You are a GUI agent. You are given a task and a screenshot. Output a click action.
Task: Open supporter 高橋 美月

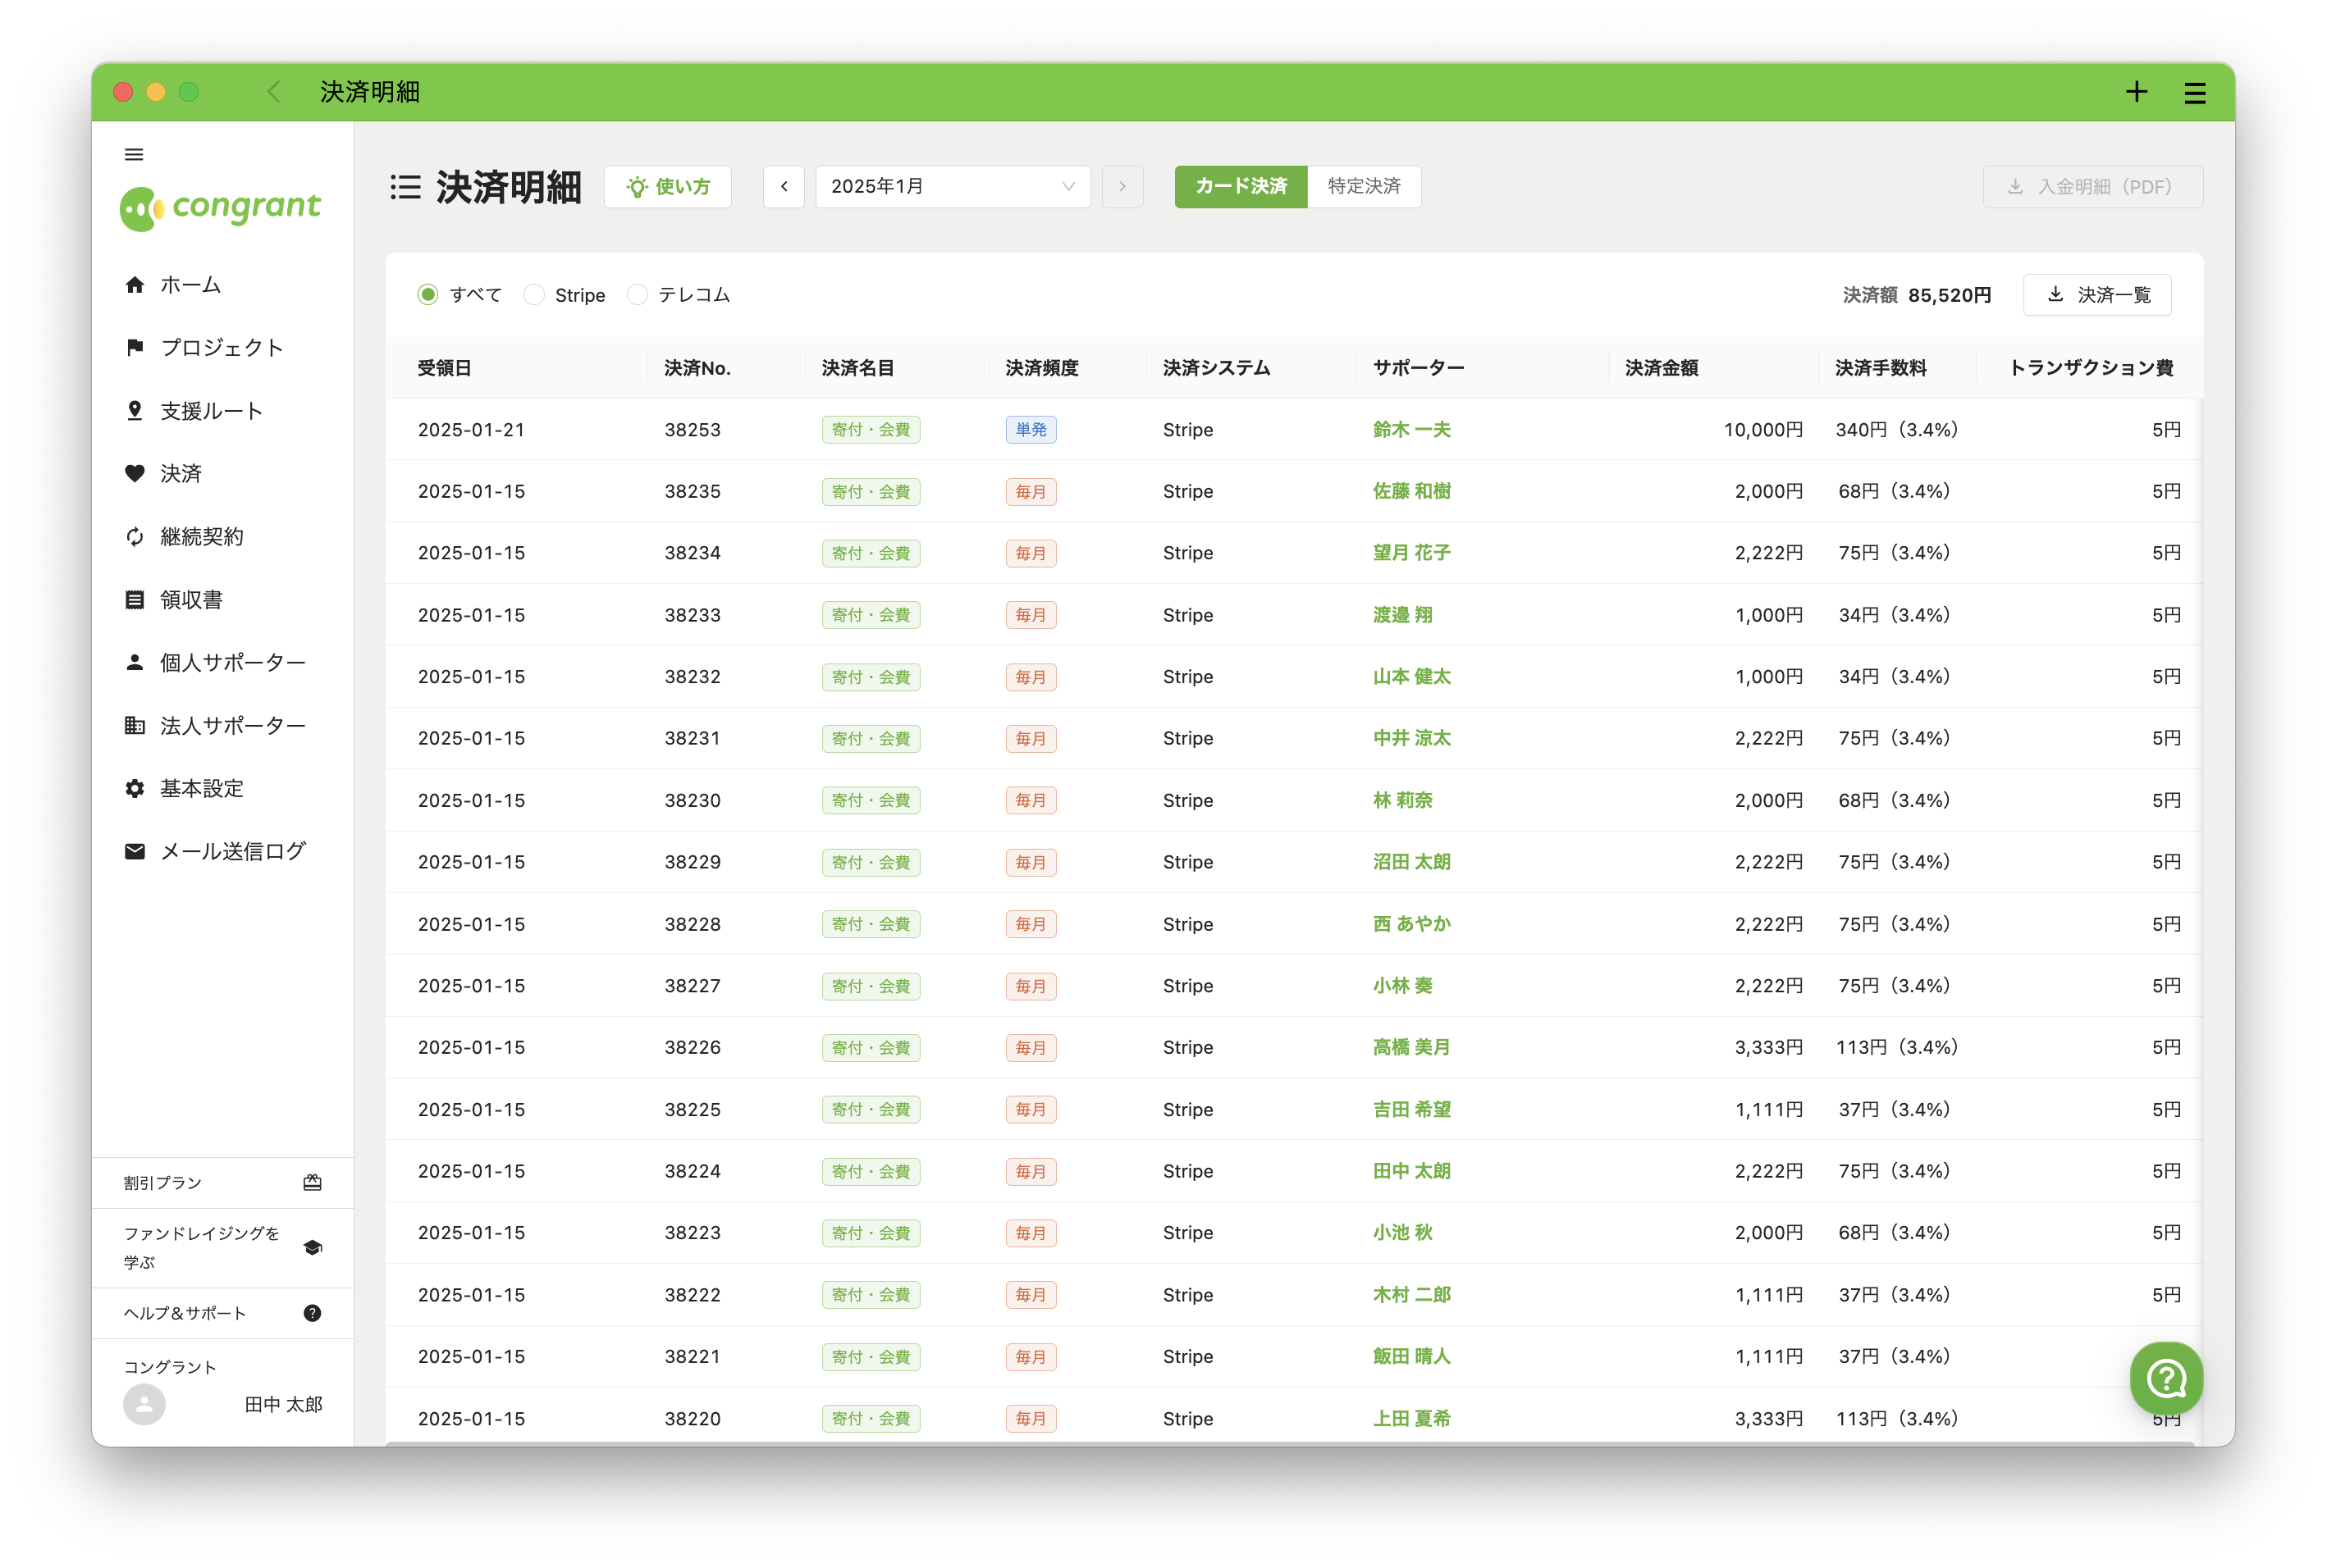click(1411, 1048)
